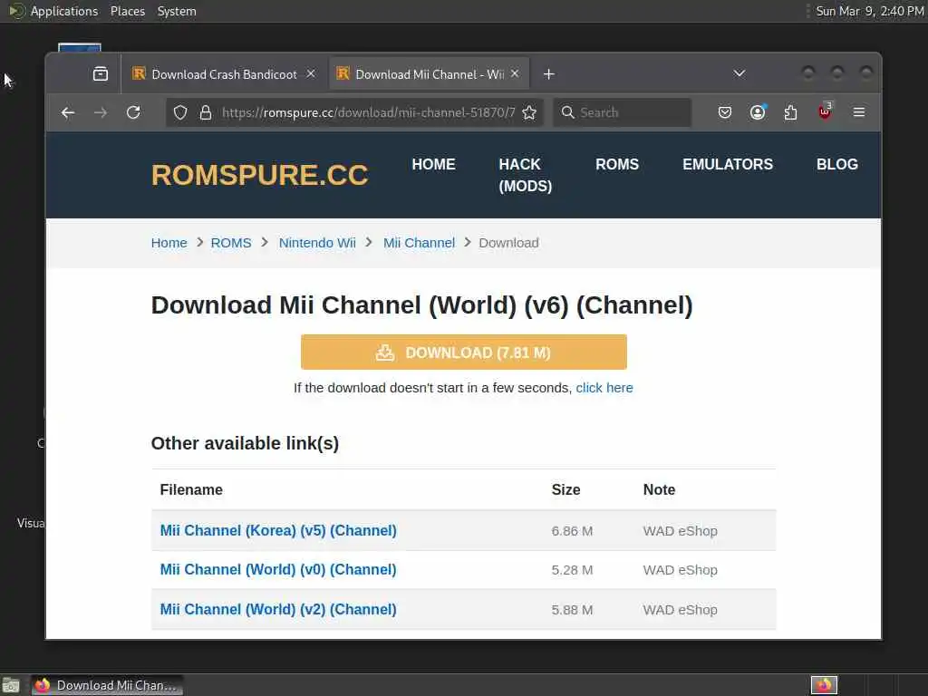Open BLOG navigation item
Screen dimensions: 928x696
tap(836, 165)
